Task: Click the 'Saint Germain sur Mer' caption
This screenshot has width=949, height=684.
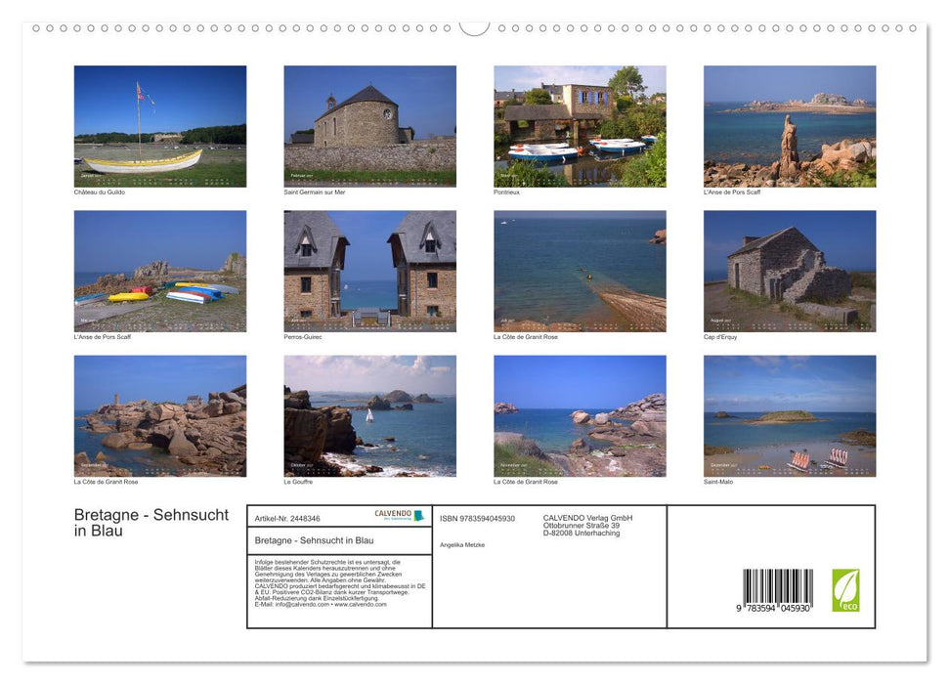Action: (x=314, y=192)
